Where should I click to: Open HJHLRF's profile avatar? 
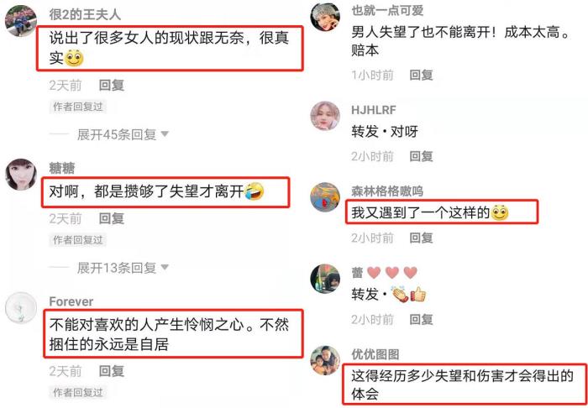click(x=325, y=115)
